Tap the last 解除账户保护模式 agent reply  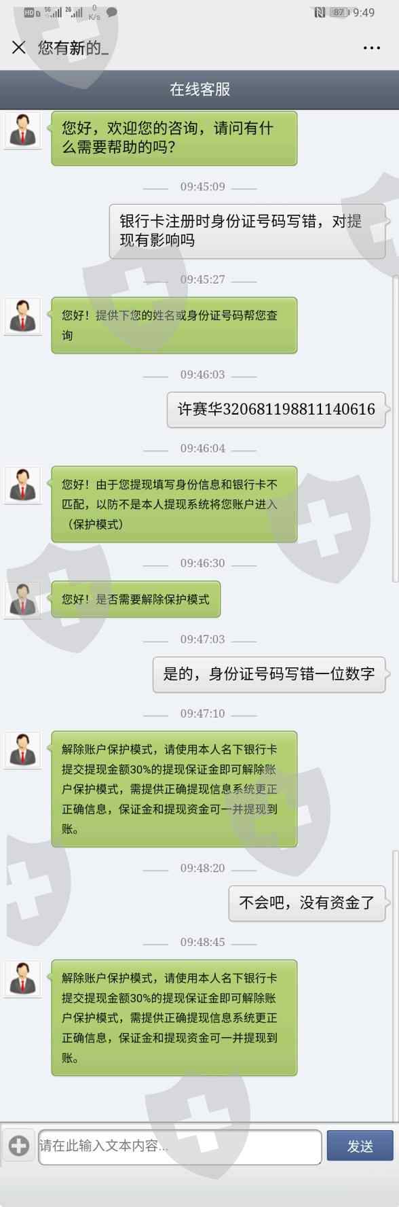point(174,1017)
